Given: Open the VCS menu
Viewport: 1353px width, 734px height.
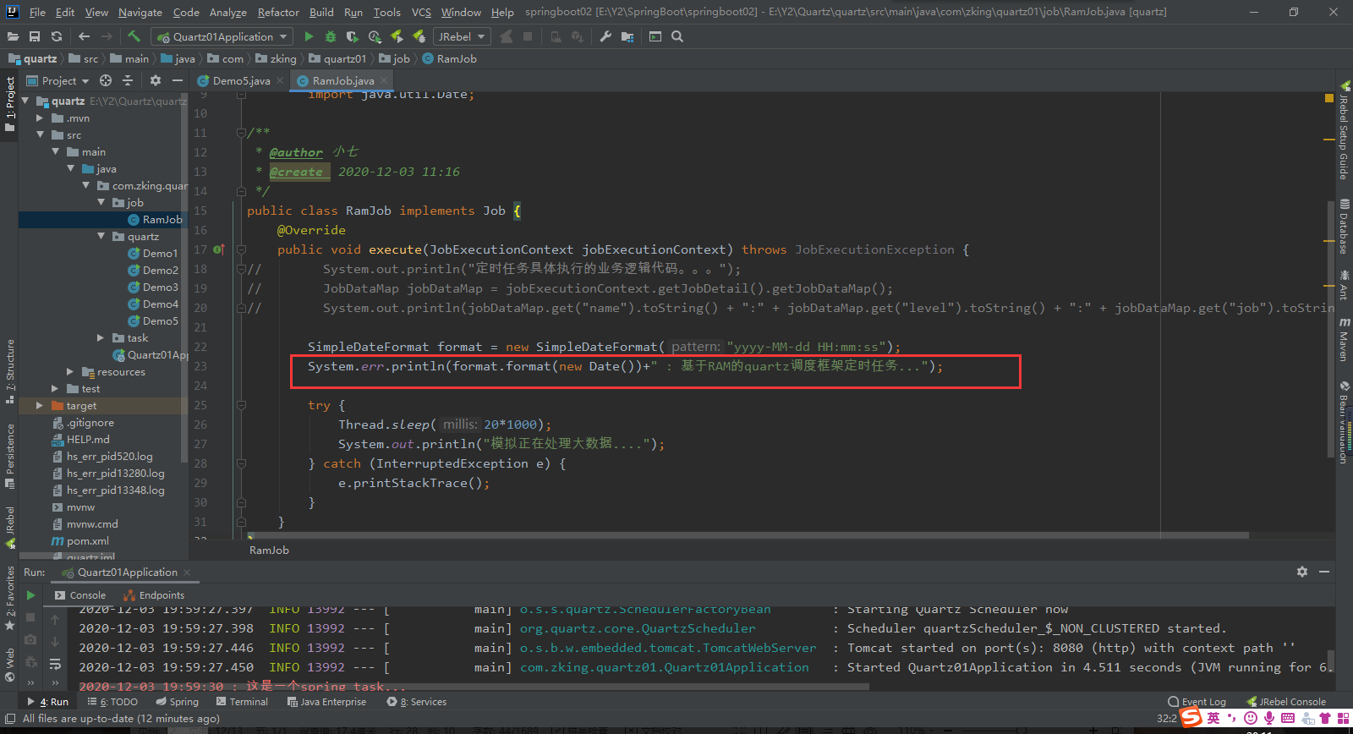Looking at the screenshot, I should pyautogui.click(x=421, y=12).
